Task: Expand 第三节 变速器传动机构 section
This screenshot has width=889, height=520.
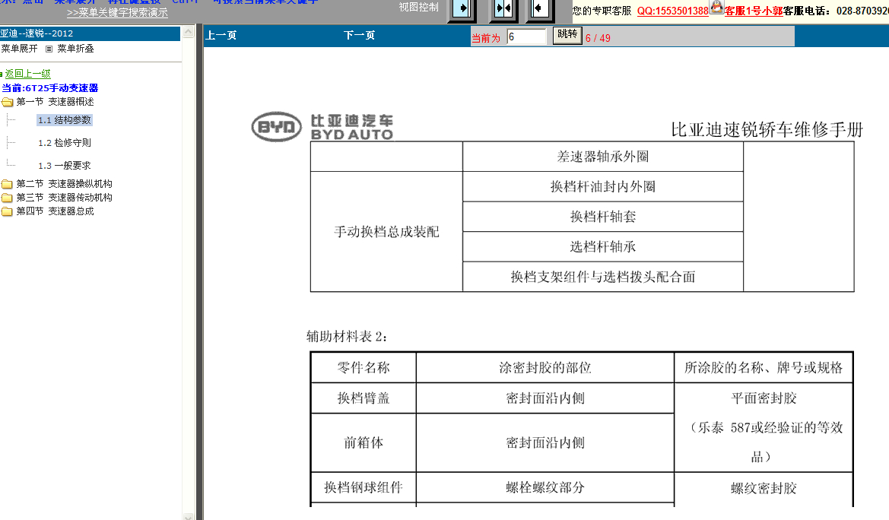Action: pyautogui.click(x=64, y=198)
